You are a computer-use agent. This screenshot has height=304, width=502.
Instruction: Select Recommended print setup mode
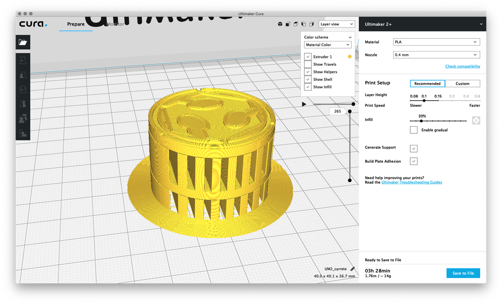(x=428, y=83)
